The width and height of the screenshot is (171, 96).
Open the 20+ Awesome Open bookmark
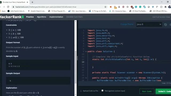point(118,11)
